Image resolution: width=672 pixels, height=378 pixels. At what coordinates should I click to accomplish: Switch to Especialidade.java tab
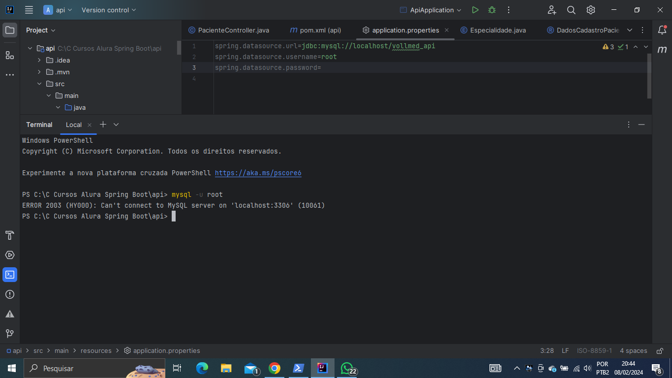pos(493,30)
